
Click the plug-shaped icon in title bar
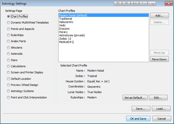click(134, 4)
